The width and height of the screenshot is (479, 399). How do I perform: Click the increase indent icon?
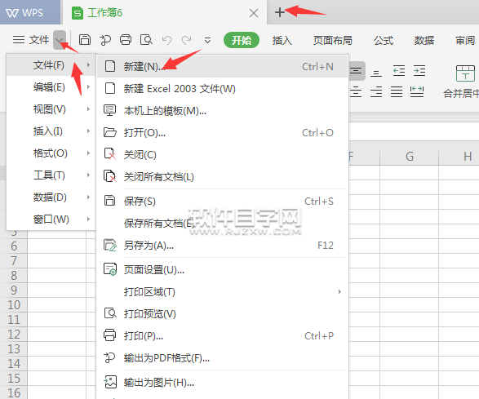click(x=419, y=71)
